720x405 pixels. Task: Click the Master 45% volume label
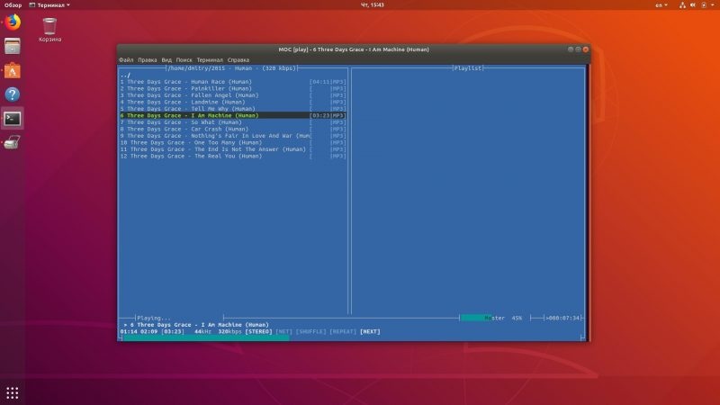coord(504,318)
